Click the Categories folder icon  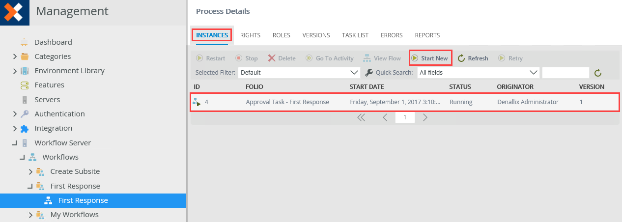(25, 56)
